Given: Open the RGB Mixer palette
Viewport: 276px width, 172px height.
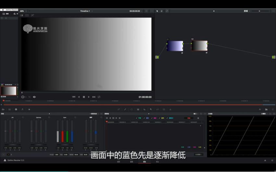Looking at the screenshot, I should [x=22, y=109].
